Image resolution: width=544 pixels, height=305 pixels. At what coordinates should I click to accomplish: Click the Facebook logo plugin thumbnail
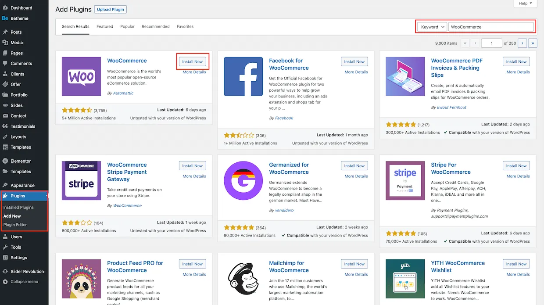pyautogui.click(x=243, y=76)
